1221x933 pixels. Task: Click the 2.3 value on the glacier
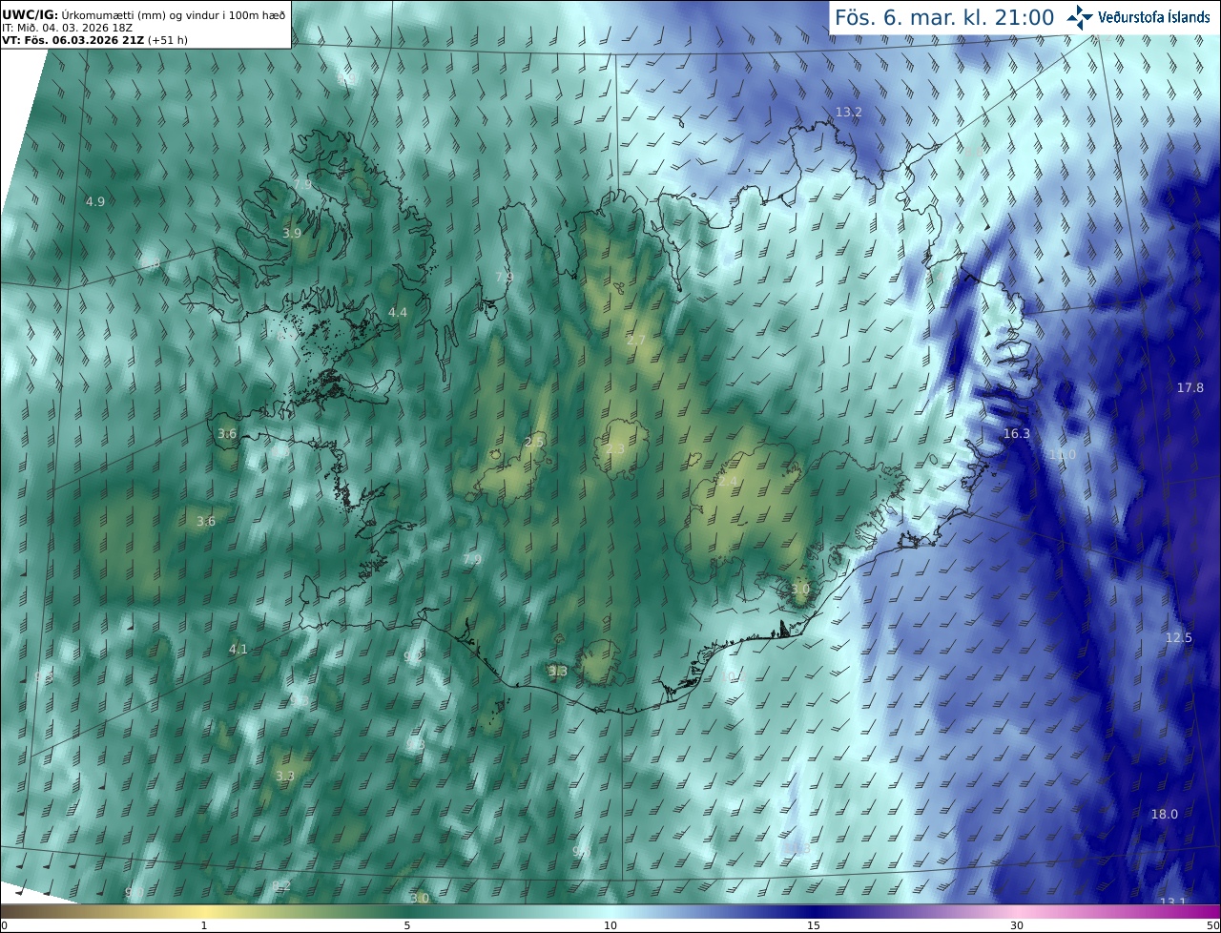615,449
